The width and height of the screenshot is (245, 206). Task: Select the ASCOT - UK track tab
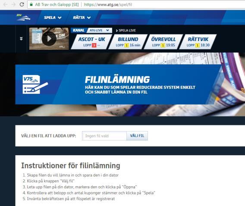click(x=92, y=42)
